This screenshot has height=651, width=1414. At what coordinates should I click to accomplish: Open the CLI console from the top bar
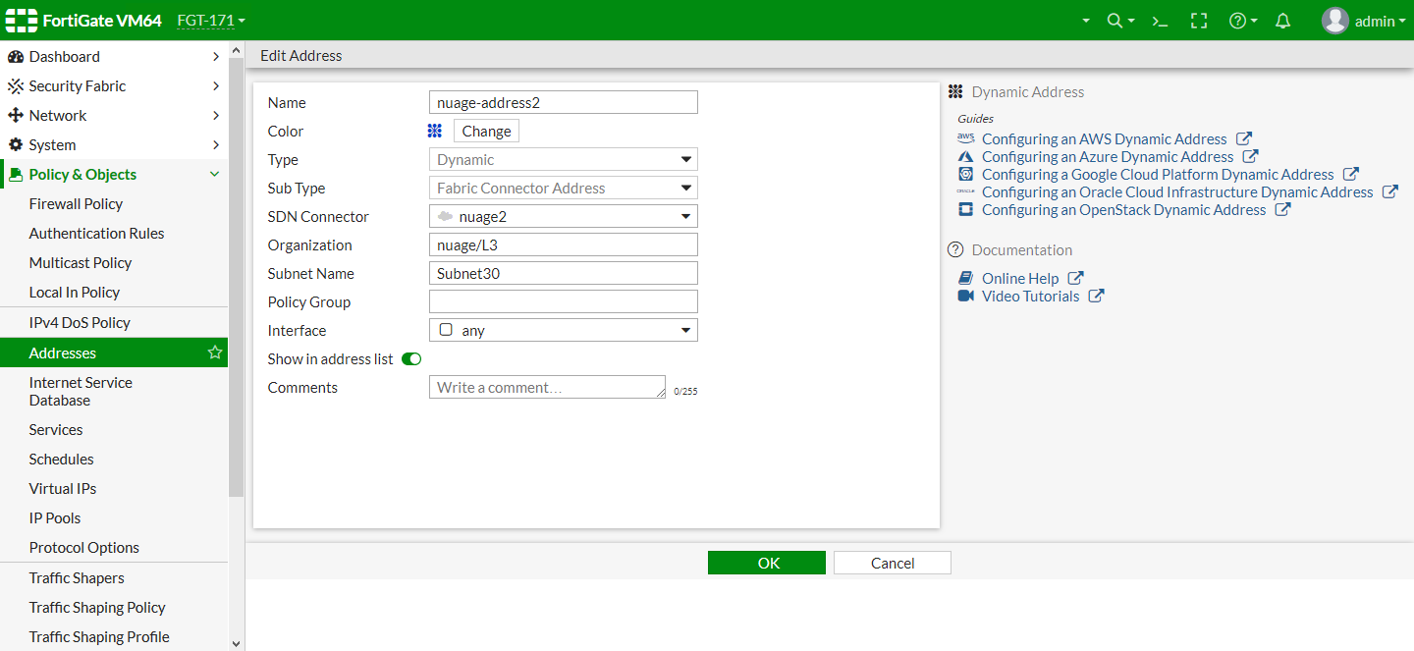pyautogui.click(x=1160, y=20)
